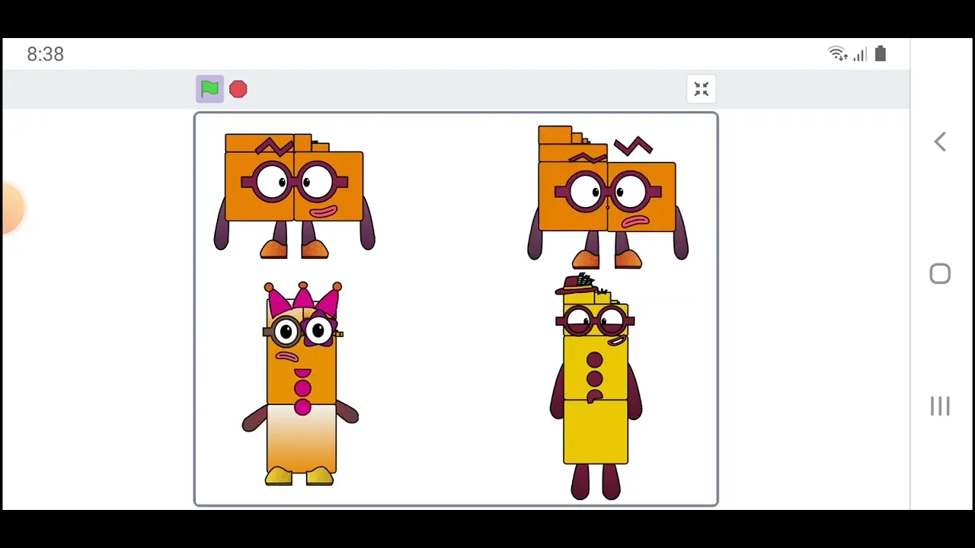Click the red stop sign button
The width and height of the screenshot is (975, 548).
tap(238, 89)
